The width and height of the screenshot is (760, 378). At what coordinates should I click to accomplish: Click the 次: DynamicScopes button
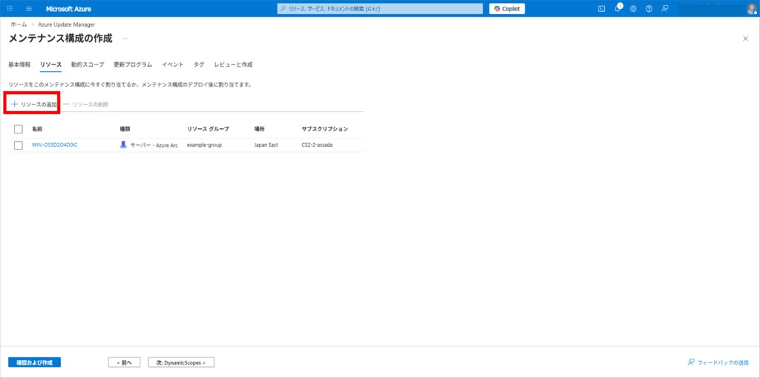click(x=181, y=362)
